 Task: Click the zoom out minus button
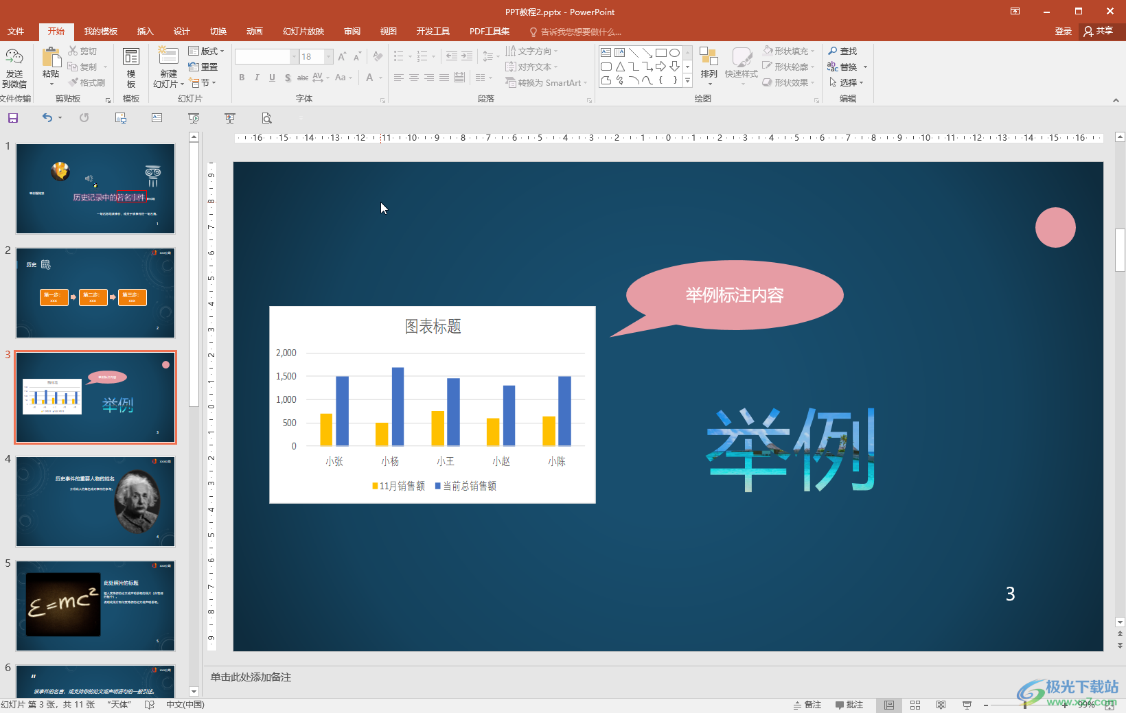(x=985, y=705)
